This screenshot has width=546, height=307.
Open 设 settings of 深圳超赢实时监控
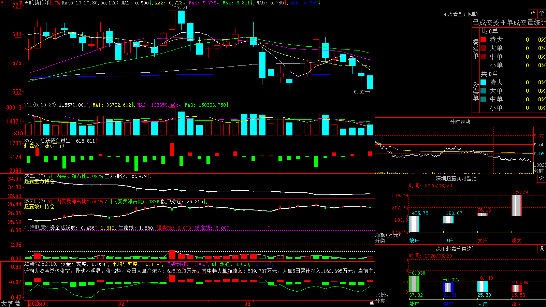click(x=542, y=178)
